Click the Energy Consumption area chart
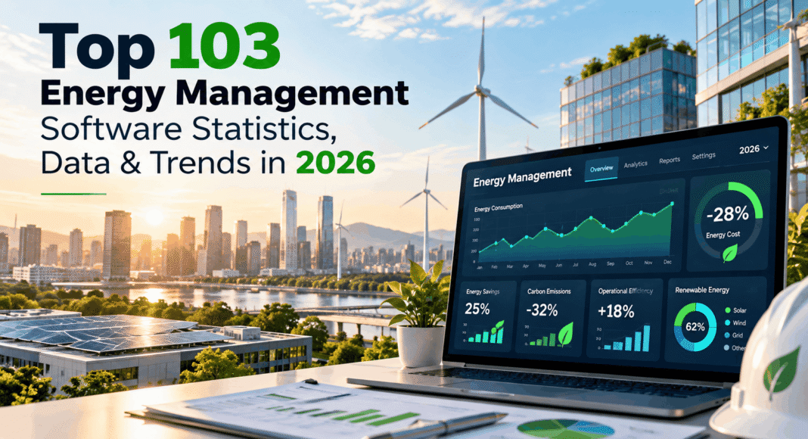Screen dimensions: 808x439 pos(576,233)
